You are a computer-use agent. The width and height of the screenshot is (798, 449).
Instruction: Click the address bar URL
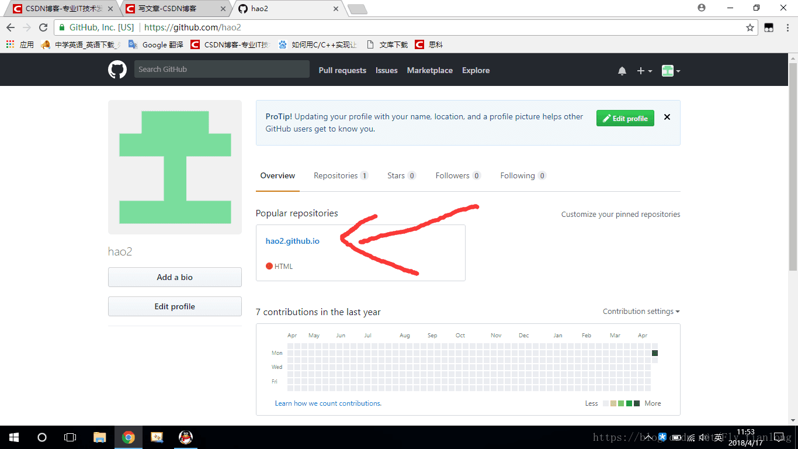(193, 27)
